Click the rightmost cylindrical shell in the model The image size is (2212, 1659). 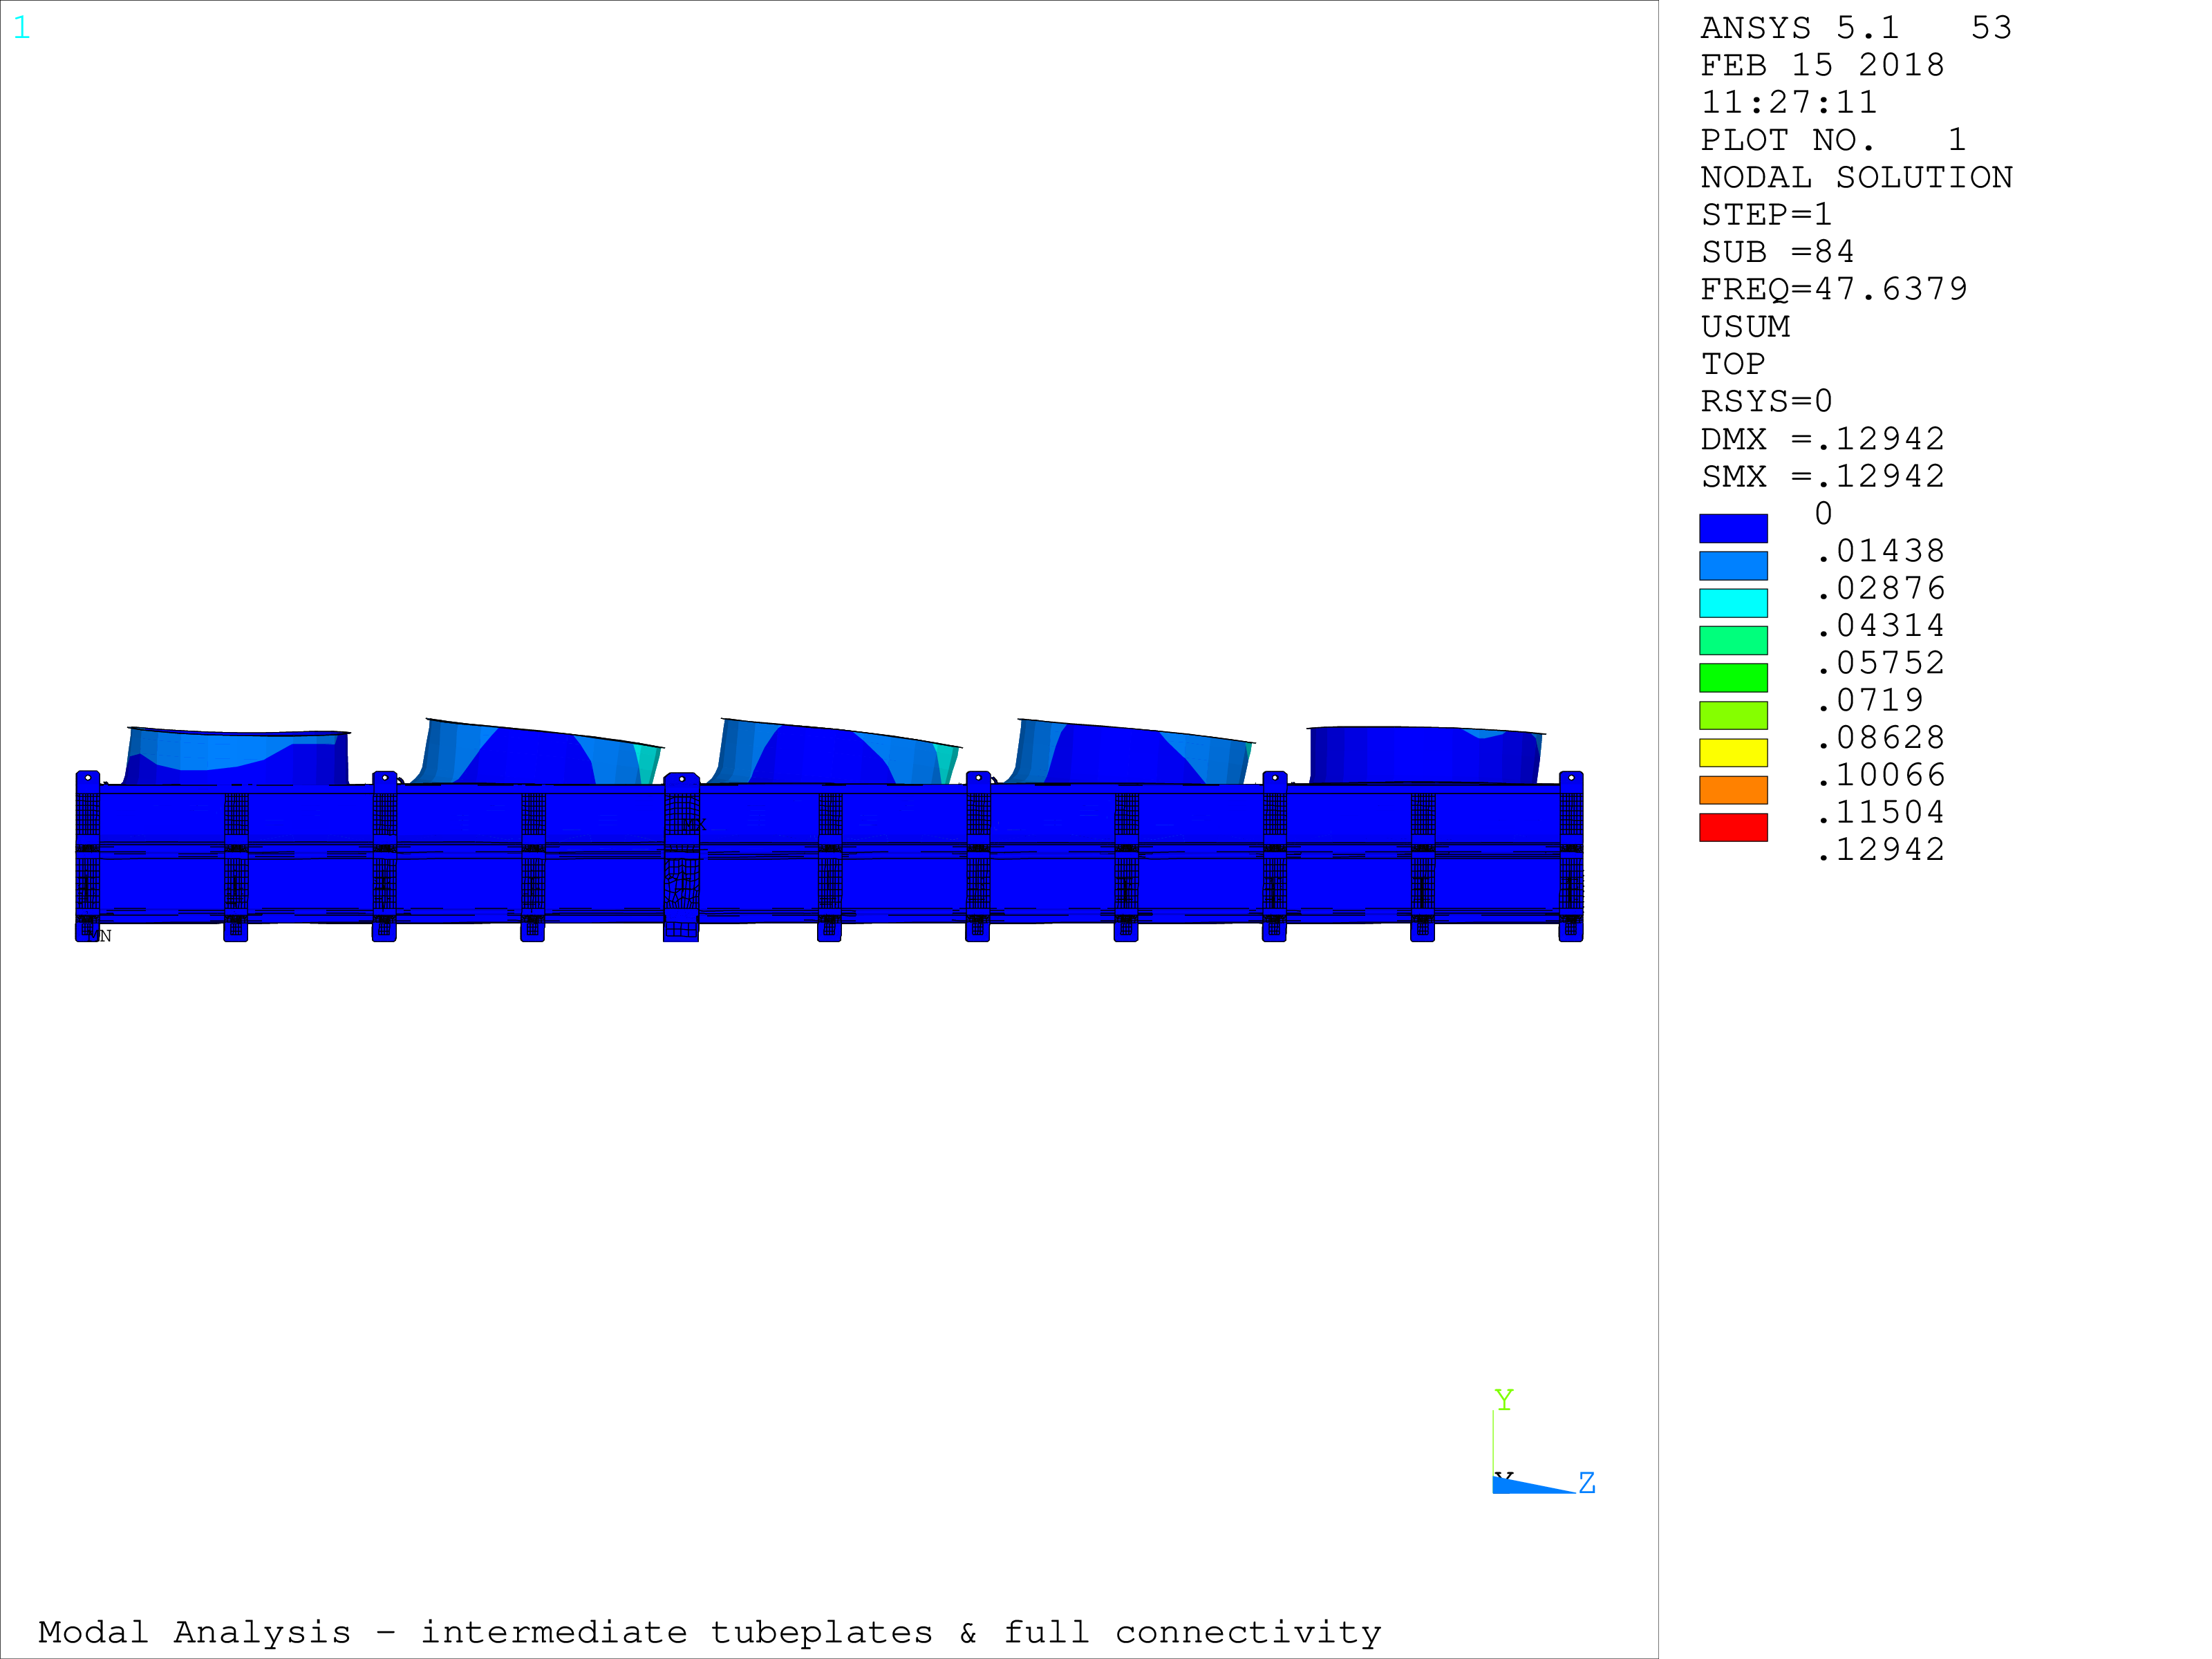pos(1426,755)
